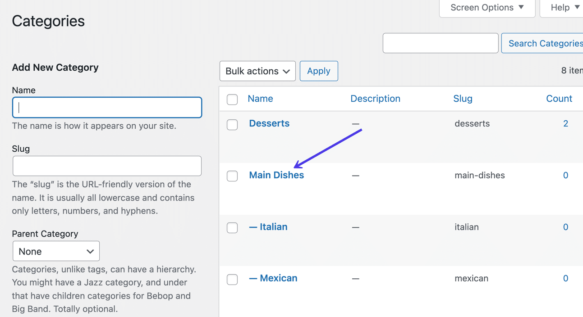
Task: Open the Bulk actions dropdown
Action: 257,71
